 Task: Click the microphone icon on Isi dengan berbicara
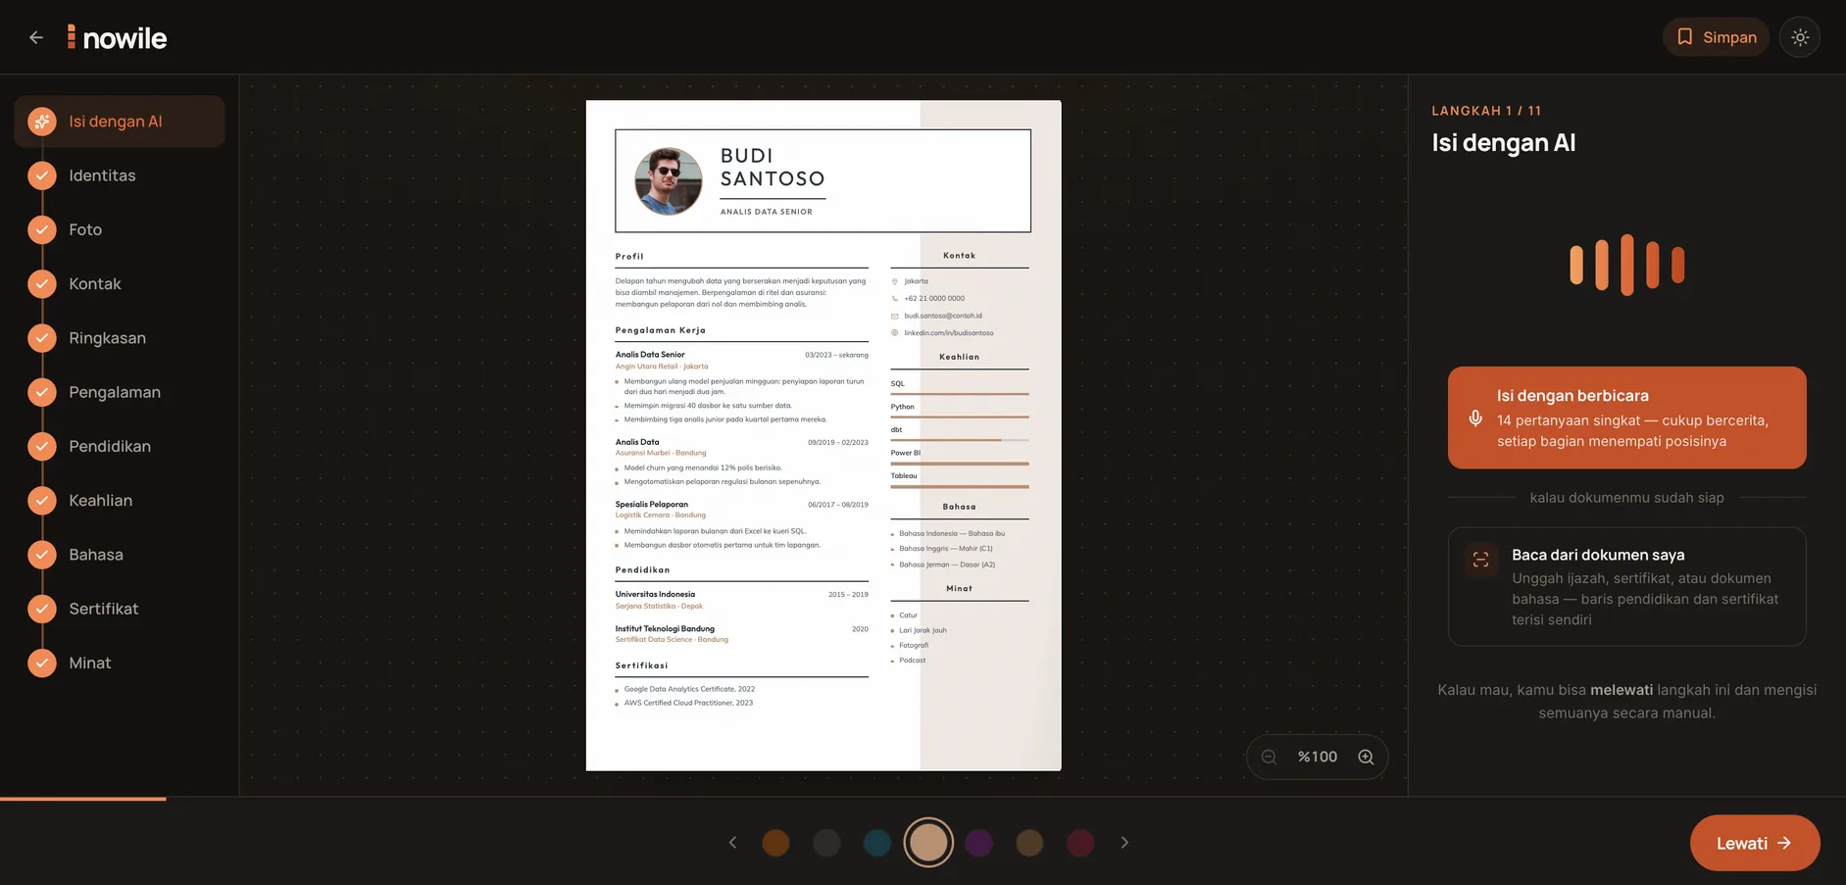1475,418
